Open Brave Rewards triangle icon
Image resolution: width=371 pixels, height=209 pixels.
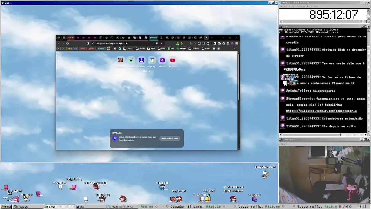pos(161,44)
